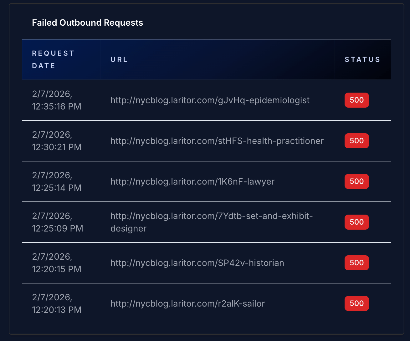Open the 7Ydtb-set-and-exhibit-designer URL link

[211, 222]
